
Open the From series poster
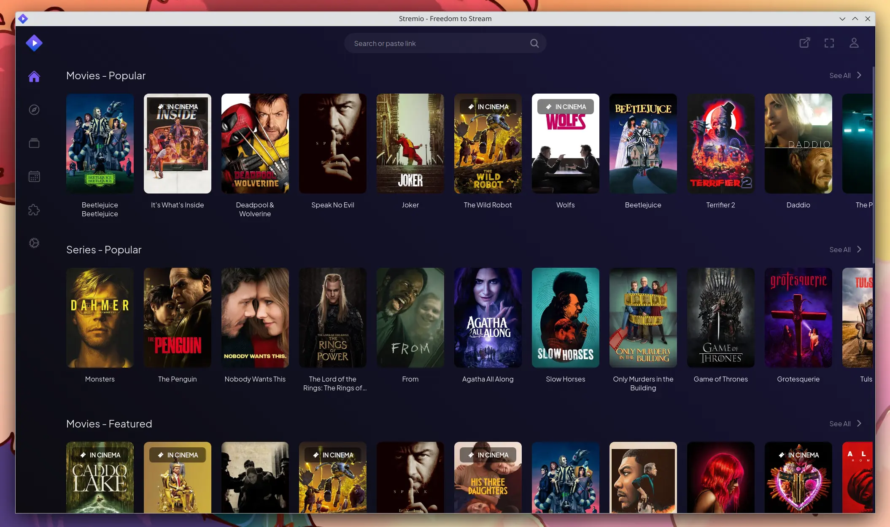click(x=410, y=317)
